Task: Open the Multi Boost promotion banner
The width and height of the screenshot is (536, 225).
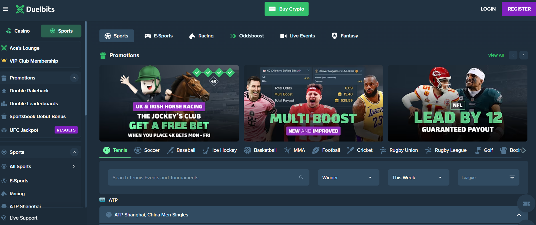Action: [x=313, y=103]
